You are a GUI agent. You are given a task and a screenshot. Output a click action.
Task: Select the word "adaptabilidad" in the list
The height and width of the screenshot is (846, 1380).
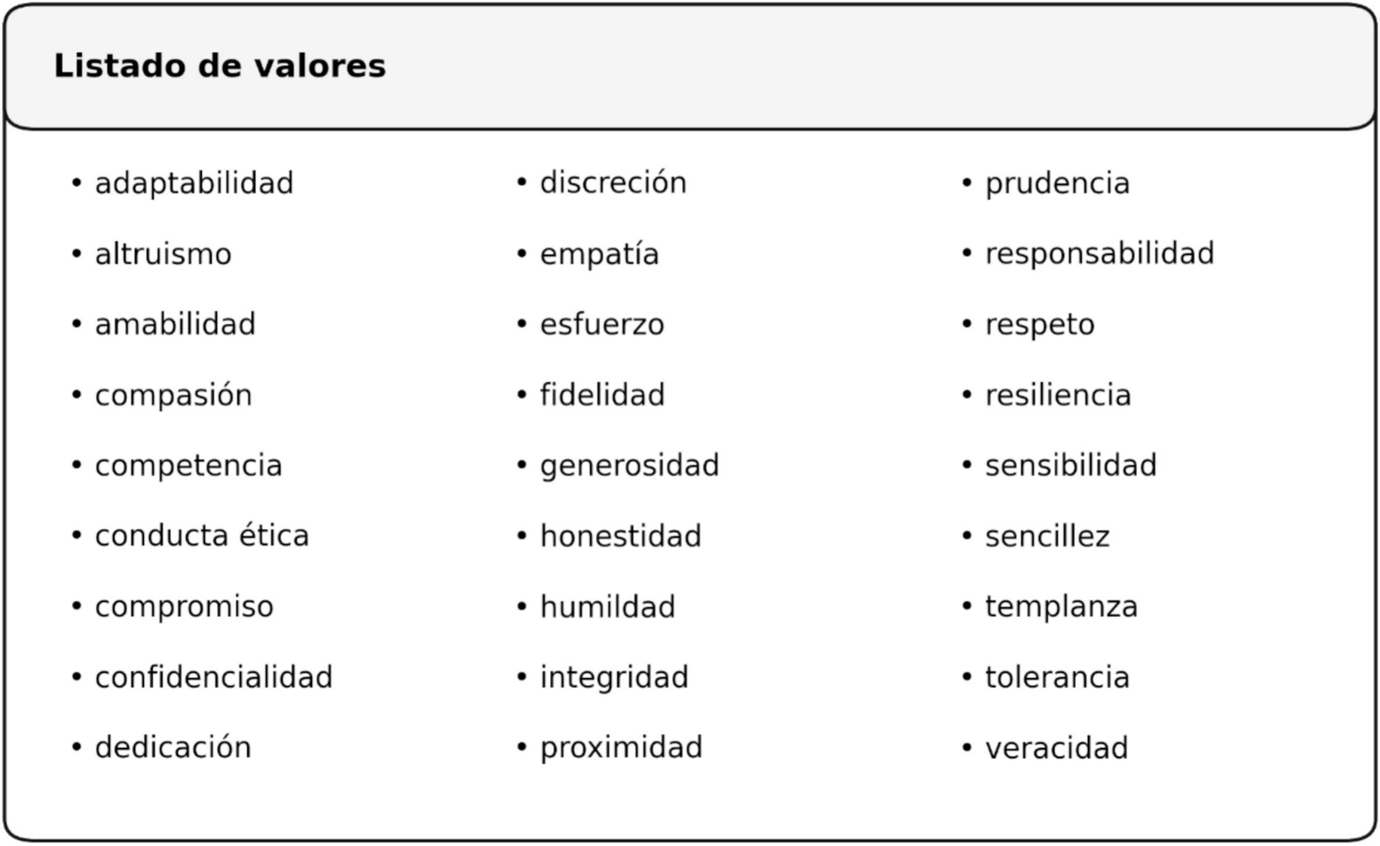coord(194,183)
